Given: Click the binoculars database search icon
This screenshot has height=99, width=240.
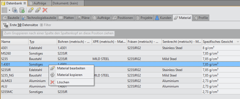Looking at the screenshot, I should tap(15, 10).
